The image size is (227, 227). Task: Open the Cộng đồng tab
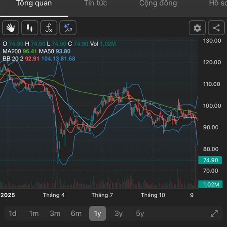pyautogui.click(x=158, y=3)
